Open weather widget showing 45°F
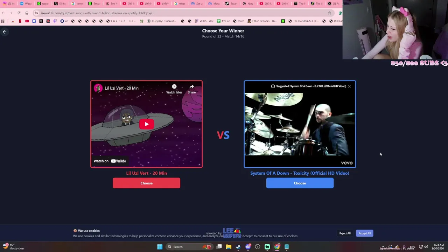Viewport: 448px width, 252px height. tap(13, 247)
